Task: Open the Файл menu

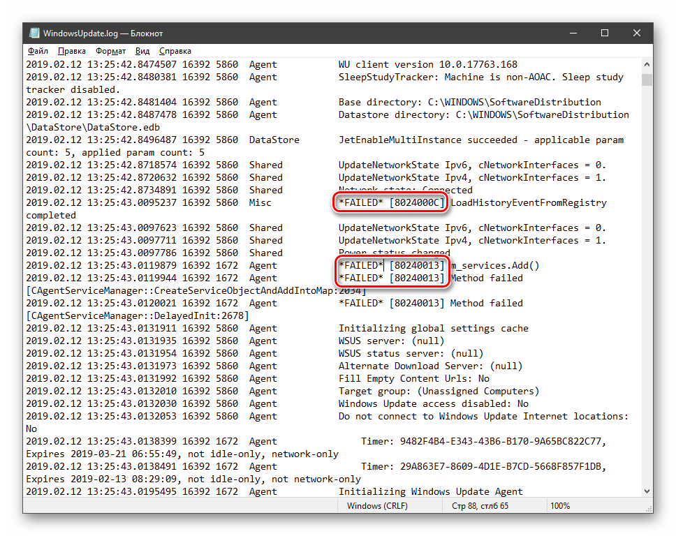Action: (x=38, y=51)
